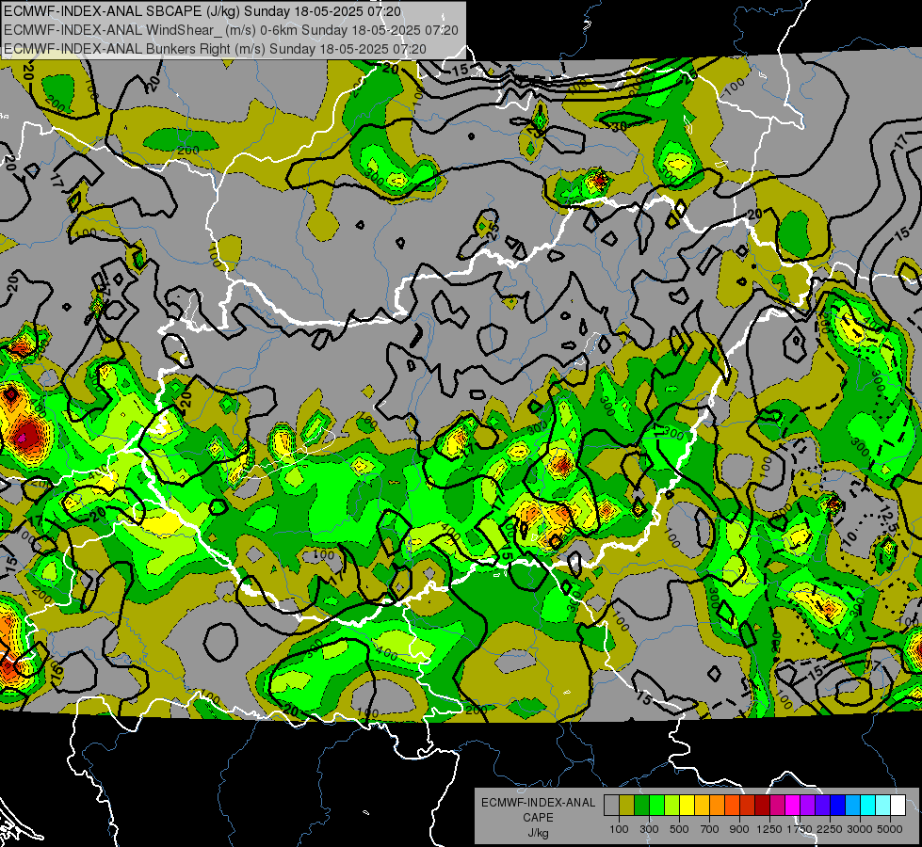This screenshot has width=922, height=847.
Task: Click the legend scale value 300
Action: pos(649,829)
